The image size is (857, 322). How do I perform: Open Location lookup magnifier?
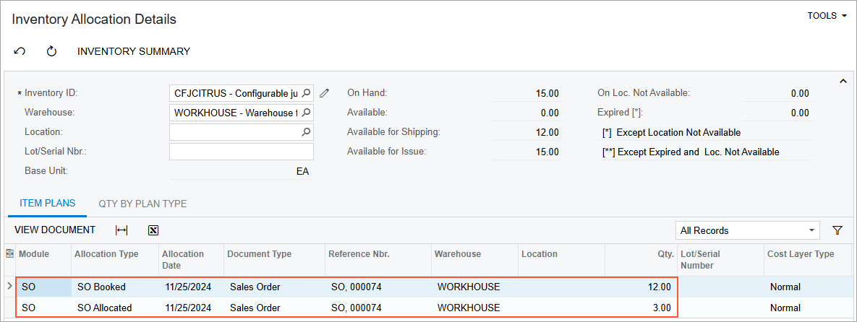[307, 131]
